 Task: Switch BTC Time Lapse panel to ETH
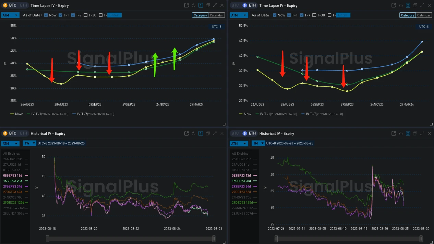pyautogui.click(x=23, y=5)
